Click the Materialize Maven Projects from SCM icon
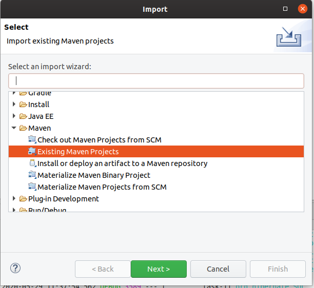Screen dimensions: 314x288 (x=32, y=187)
